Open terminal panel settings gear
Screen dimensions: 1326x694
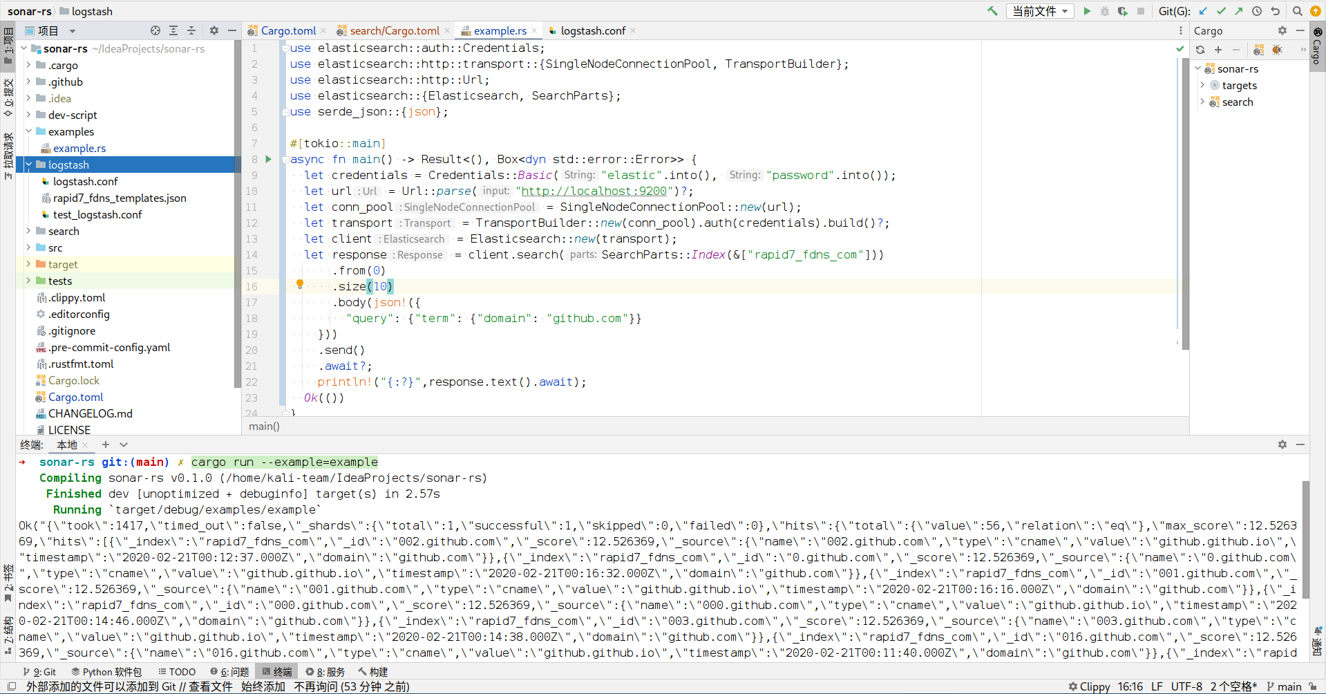point(1282,444)
